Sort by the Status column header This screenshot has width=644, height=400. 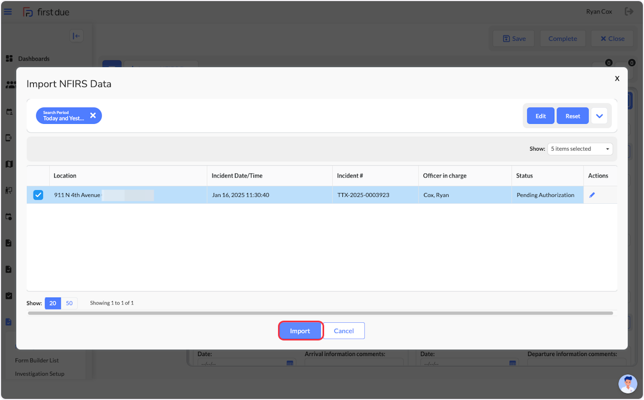click(547, 176)
